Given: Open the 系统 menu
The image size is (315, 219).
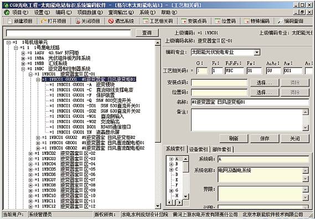Looking at the screenshot, I should 147,13.
